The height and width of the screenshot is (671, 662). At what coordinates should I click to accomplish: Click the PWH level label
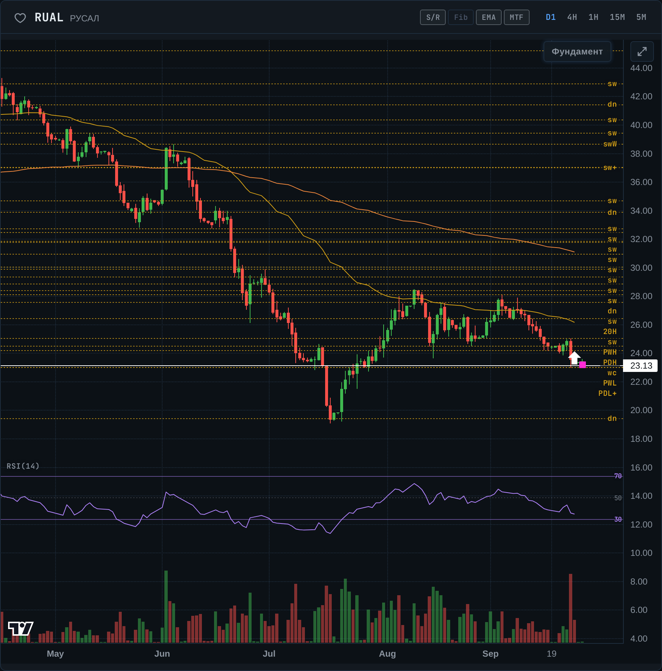[x=610, y=352]
